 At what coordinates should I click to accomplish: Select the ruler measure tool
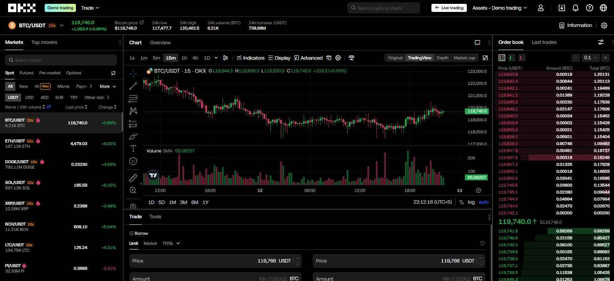(133, 178)
